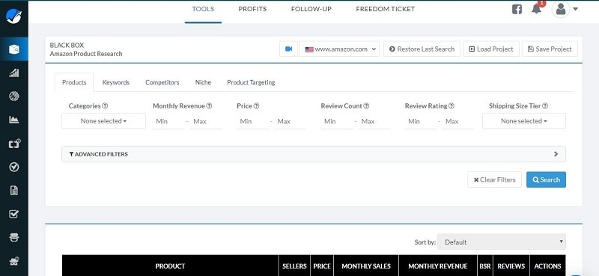Open the www.amazon.com marketplace dropdown

pos(339,49)
